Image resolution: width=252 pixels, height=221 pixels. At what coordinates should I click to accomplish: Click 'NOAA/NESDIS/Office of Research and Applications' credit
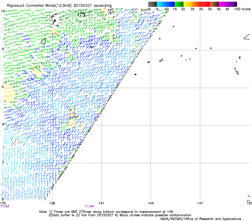click(201, 219)
